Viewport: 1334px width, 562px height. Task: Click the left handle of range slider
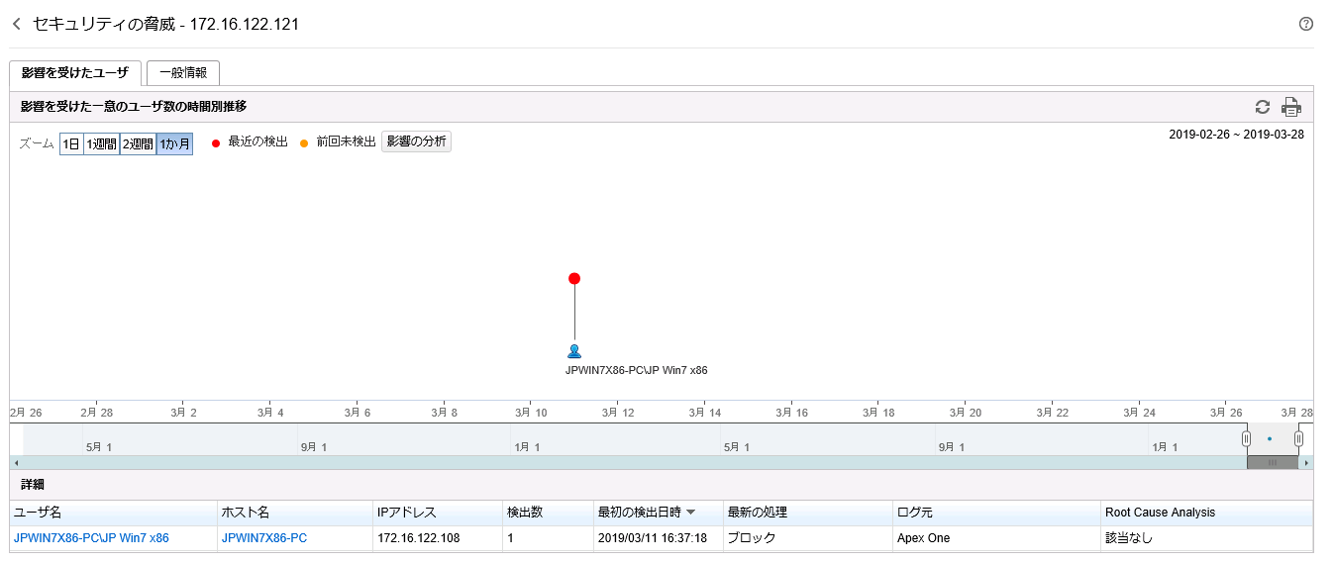click(1246, 438)
